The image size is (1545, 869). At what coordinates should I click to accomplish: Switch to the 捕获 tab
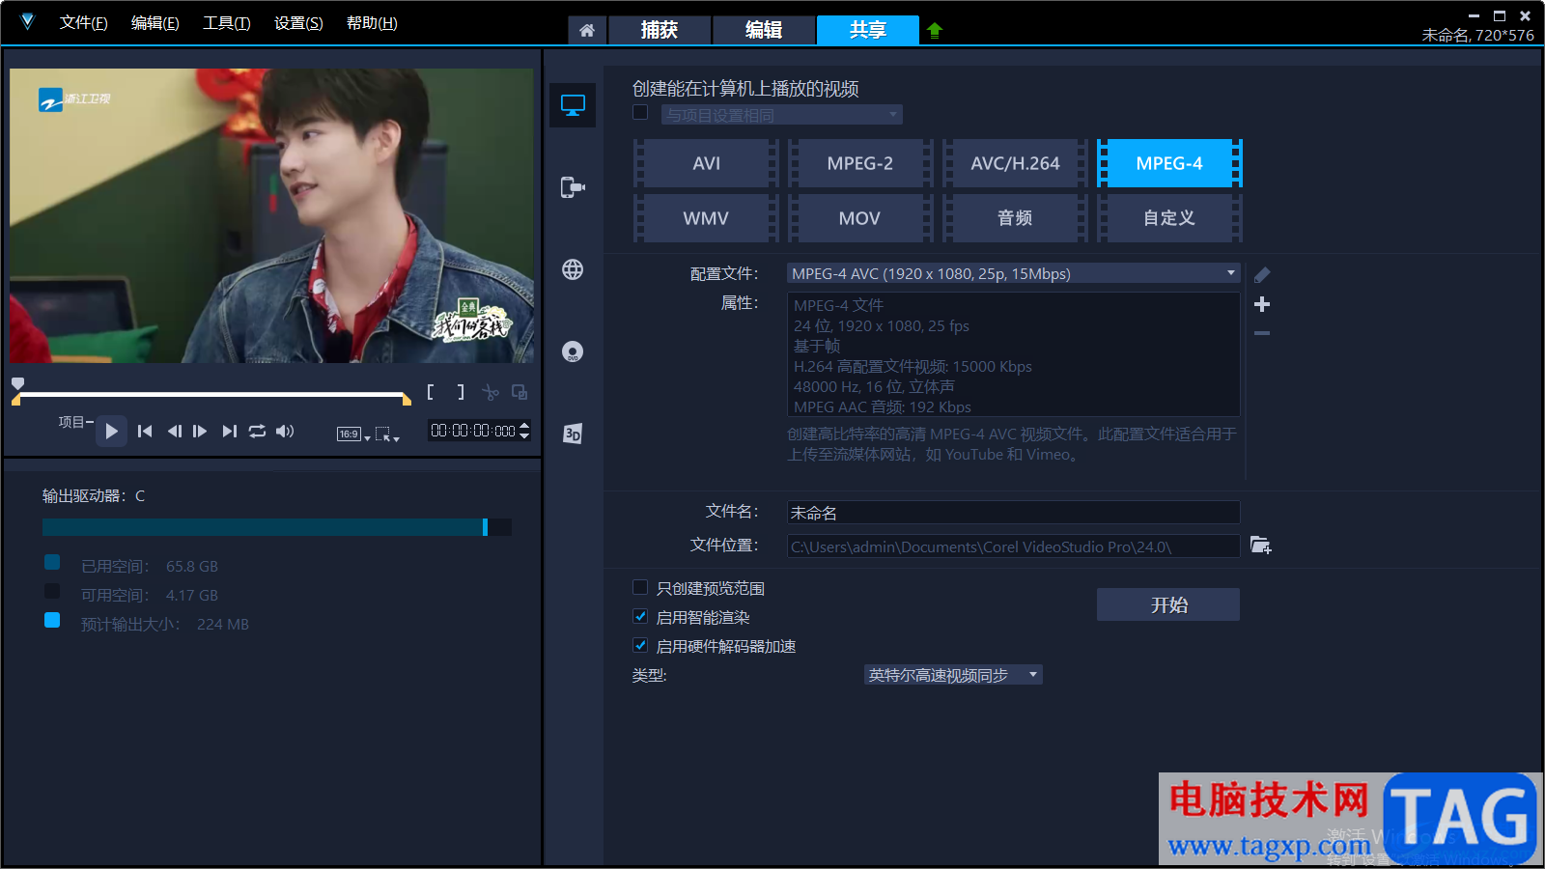[660, 30]
